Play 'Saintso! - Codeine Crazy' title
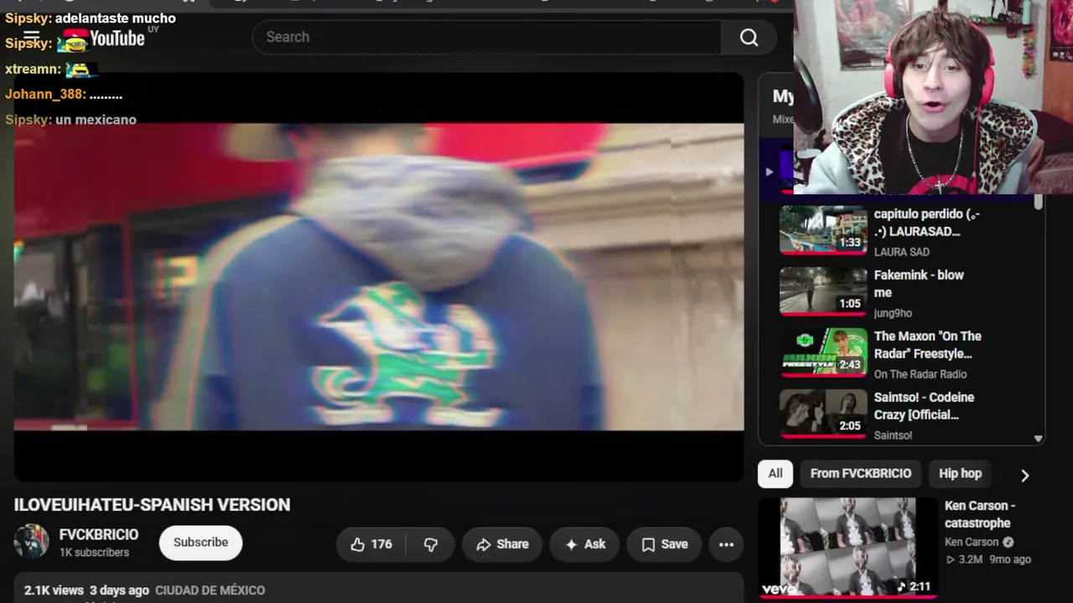This screenshot has height=603, width=1073. click(924, 406)
